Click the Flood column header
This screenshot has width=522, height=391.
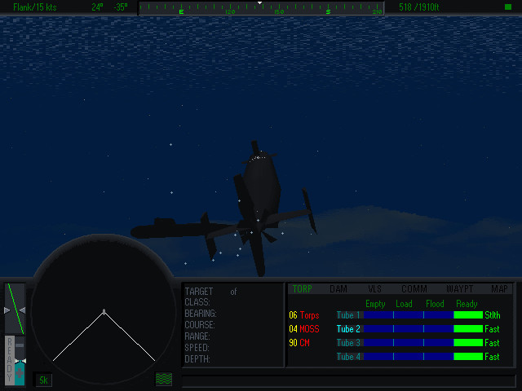click(435, 304)
